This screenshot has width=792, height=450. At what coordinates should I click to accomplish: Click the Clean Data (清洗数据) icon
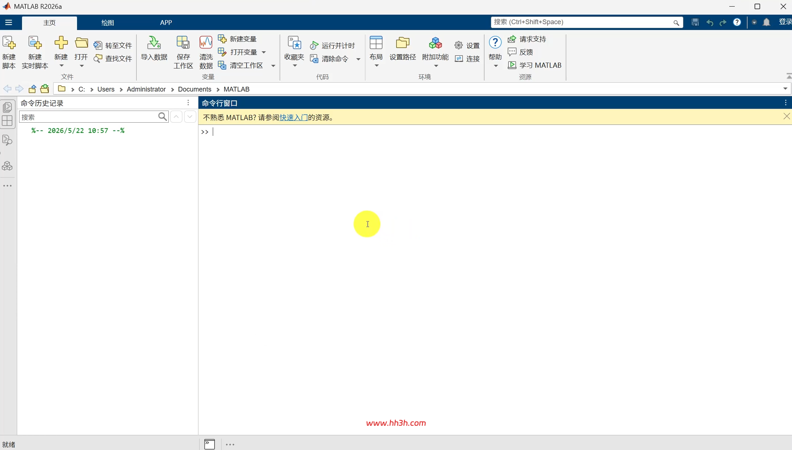206,42
